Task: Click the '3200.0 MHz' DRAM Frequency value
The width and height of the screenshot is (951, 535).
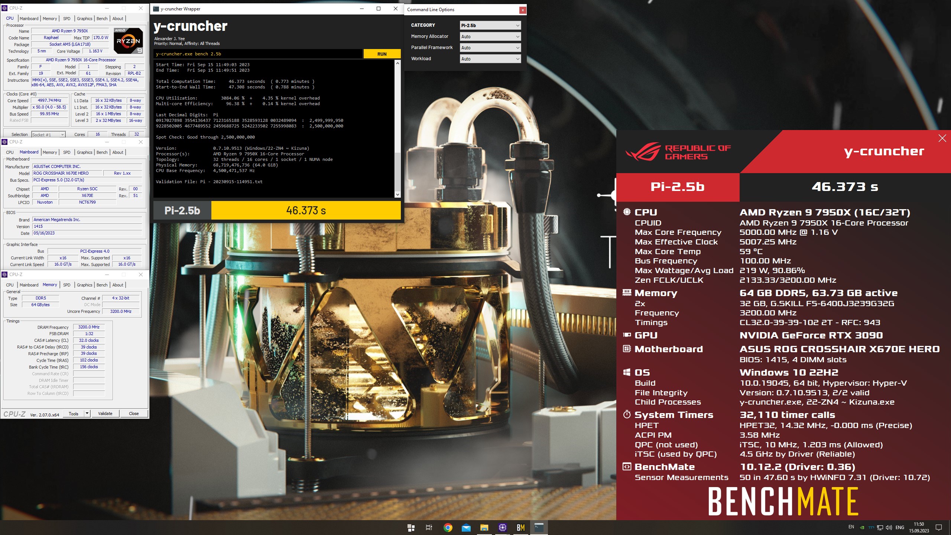Action: point(89,327)
